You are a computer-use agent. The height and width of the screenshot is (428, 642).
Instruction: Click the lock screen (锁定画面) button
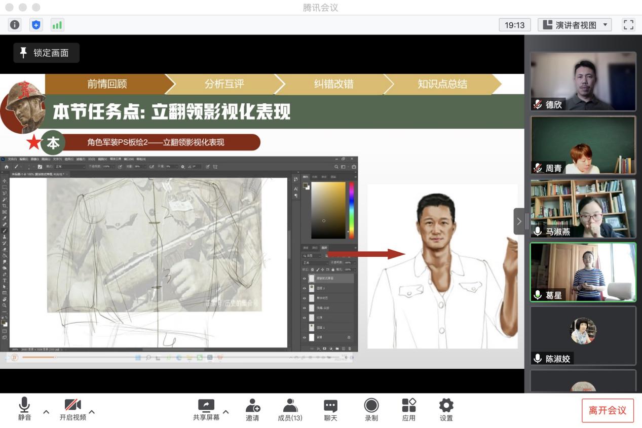[x=46, y=53]
